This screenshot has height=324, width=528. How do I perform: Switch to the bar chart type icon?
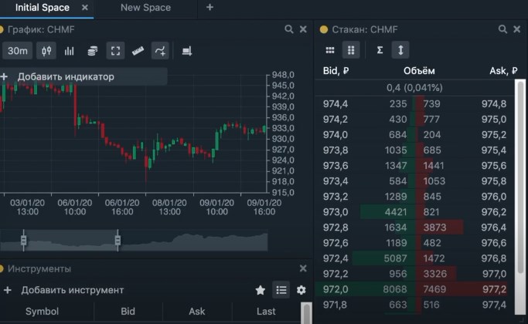pos(69,51)
